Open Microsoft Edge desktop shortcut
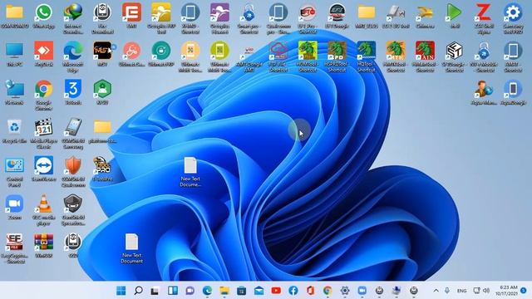The height and width of the screenshot is (299, 532). point(73,51)
